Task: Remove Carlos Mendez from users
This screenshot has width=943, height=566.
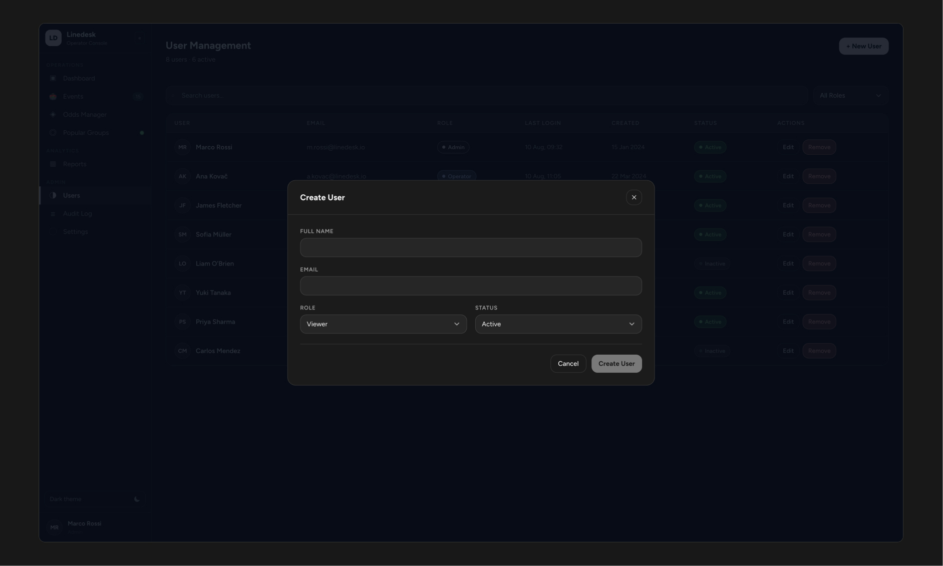Action: tap(819, 351)
